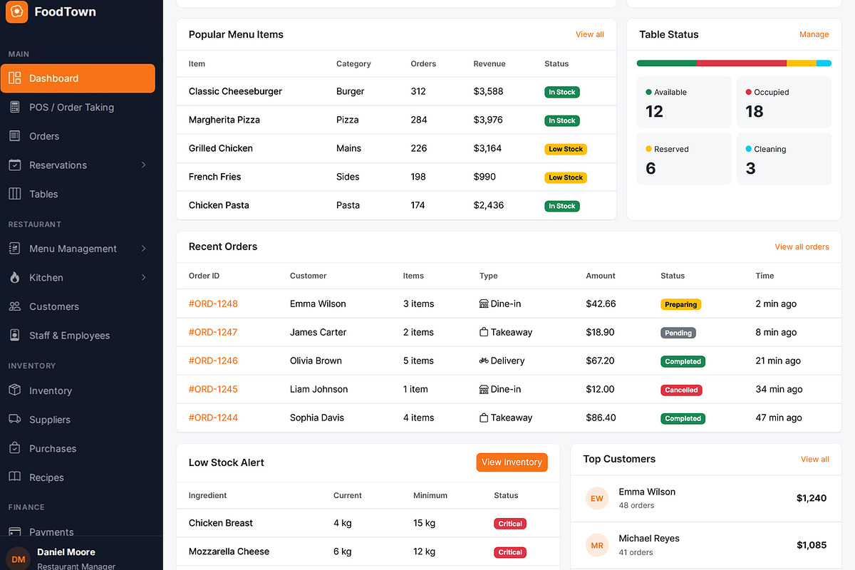The height and width of the screenshot is (570, 855).
Task: Open order #ORD-1244 link
Action: 213,418
